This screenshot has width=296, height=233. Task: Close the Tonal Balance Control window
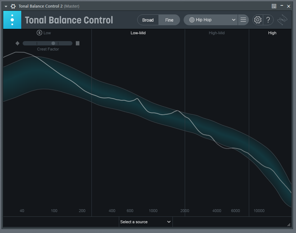[x=289, y=6]
